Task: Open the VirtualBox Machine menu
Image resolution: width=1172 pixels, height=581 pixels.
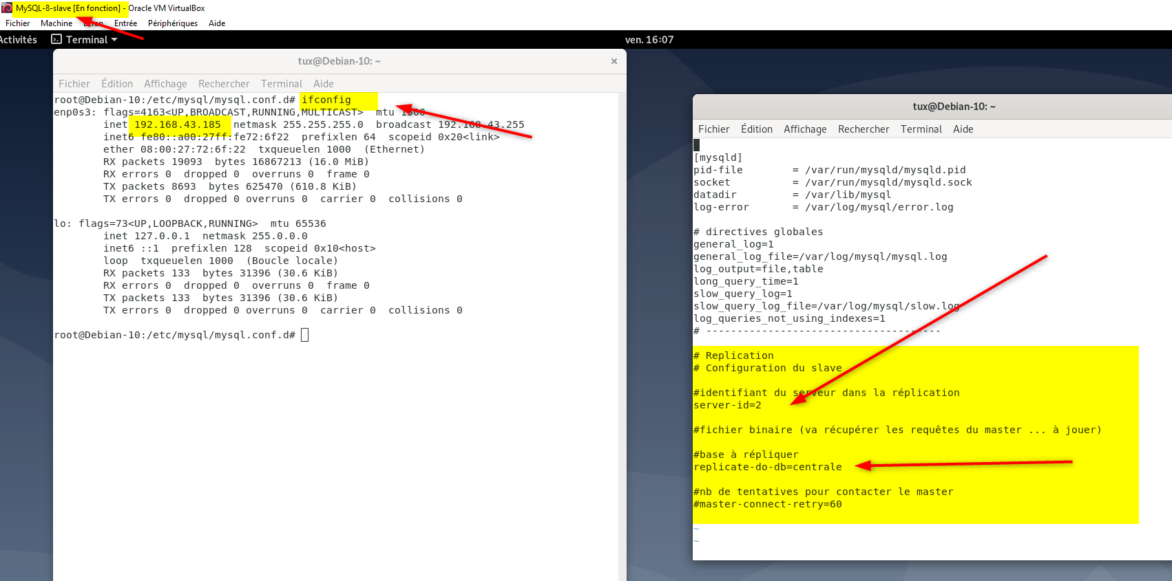Action: pyautogui.click(x=56, y=23)
